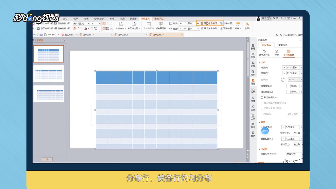
Task: Insert row below (在下方插入行)
Action: [x=45, y=28]
